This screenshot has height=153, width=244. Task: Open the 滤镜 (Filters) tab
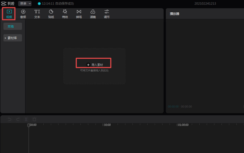click(93, 14)
